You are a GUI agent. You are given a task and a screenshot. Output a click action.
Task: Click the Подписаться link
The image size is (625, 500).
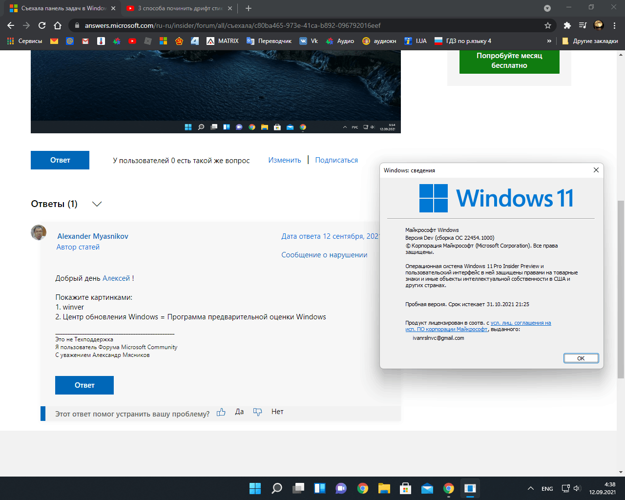point(336,160)
